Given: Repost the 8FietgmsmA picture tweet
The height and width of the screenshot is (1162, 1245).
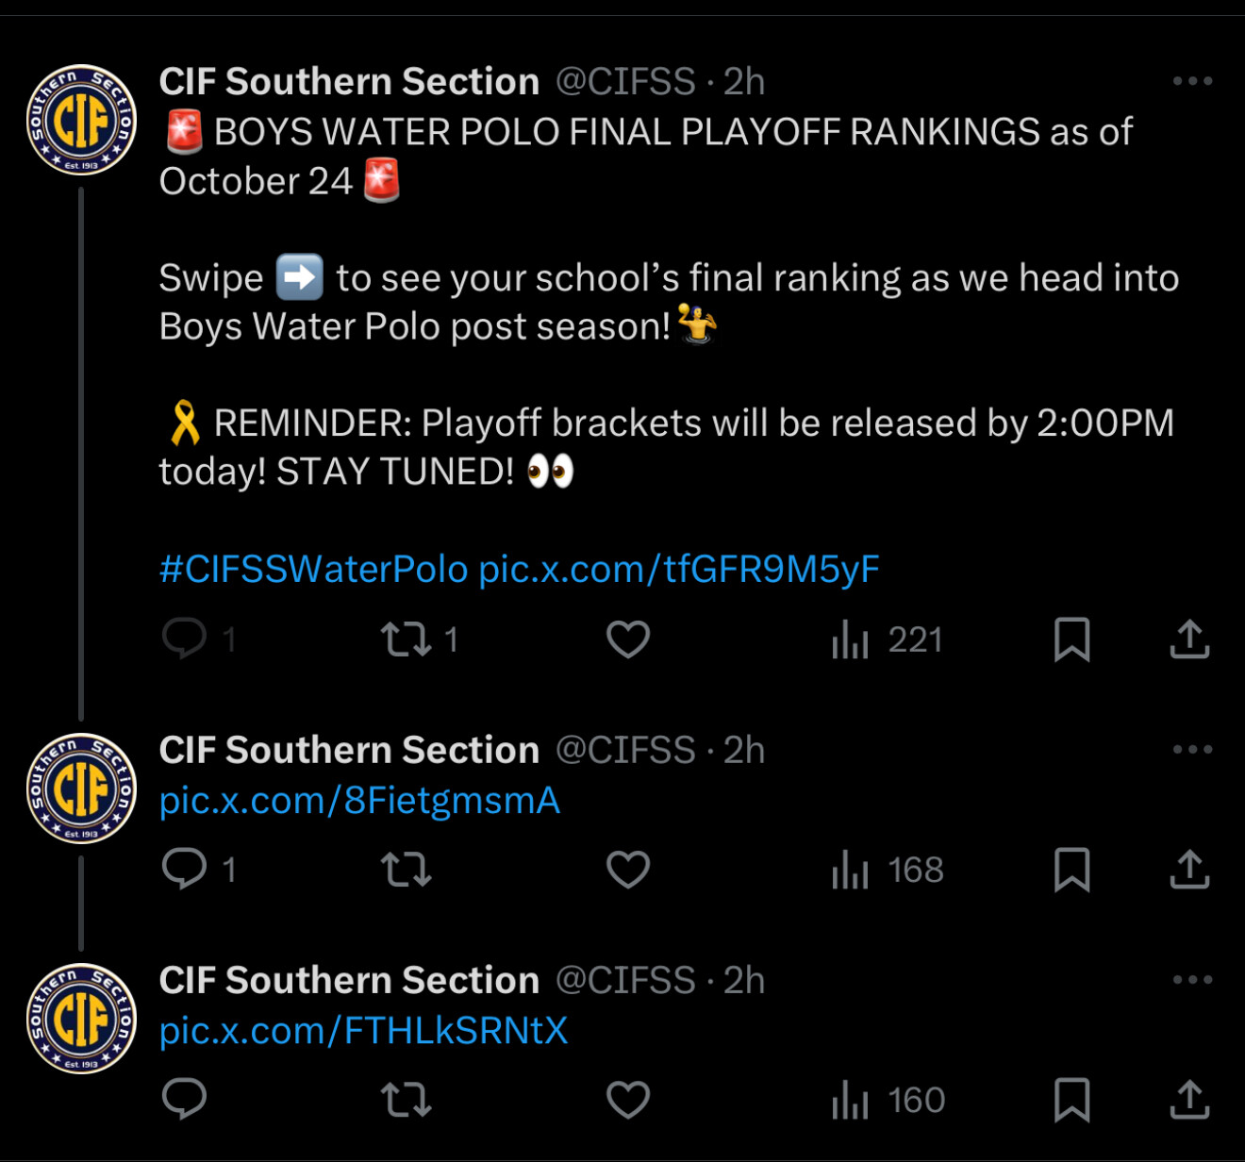Looking at the screenshot, I should 407,869.
